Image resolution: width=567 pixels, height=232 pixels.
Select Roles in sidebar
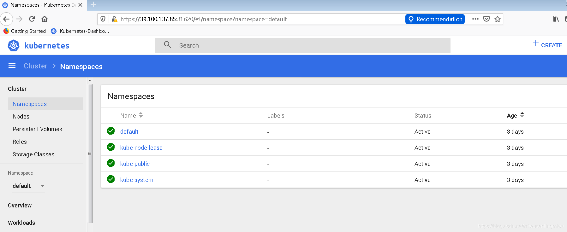(x=20, y=142)
